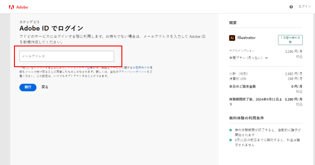Click the Adobe ID でログイン heading
Screen dimensions: 315x165
pos(51,28)
